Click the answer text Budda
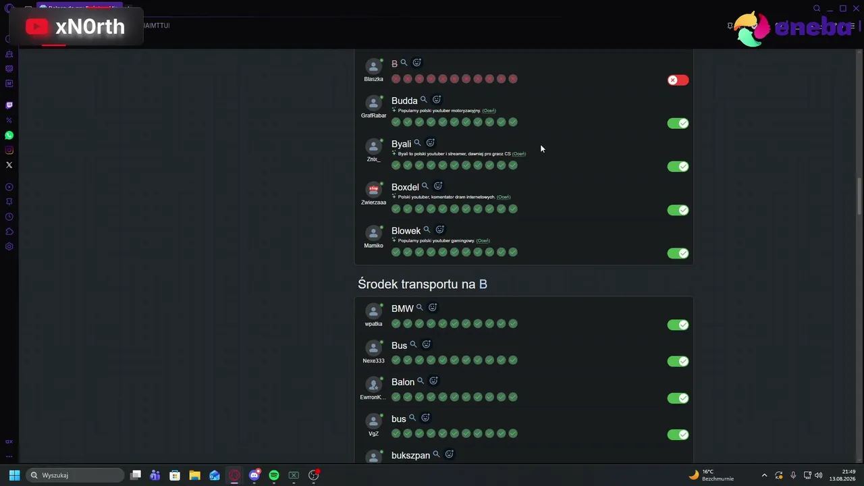The image size is (864, 486). (x=404, y=101)
